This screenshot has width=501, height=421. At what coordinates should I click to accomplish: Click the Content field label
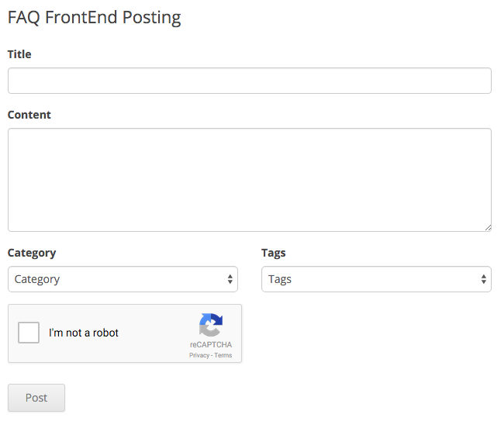(29, 115)
